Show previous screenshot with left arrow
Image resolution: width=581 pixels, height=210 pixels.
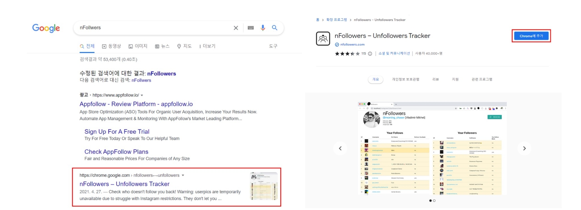(x=340, y=148)
